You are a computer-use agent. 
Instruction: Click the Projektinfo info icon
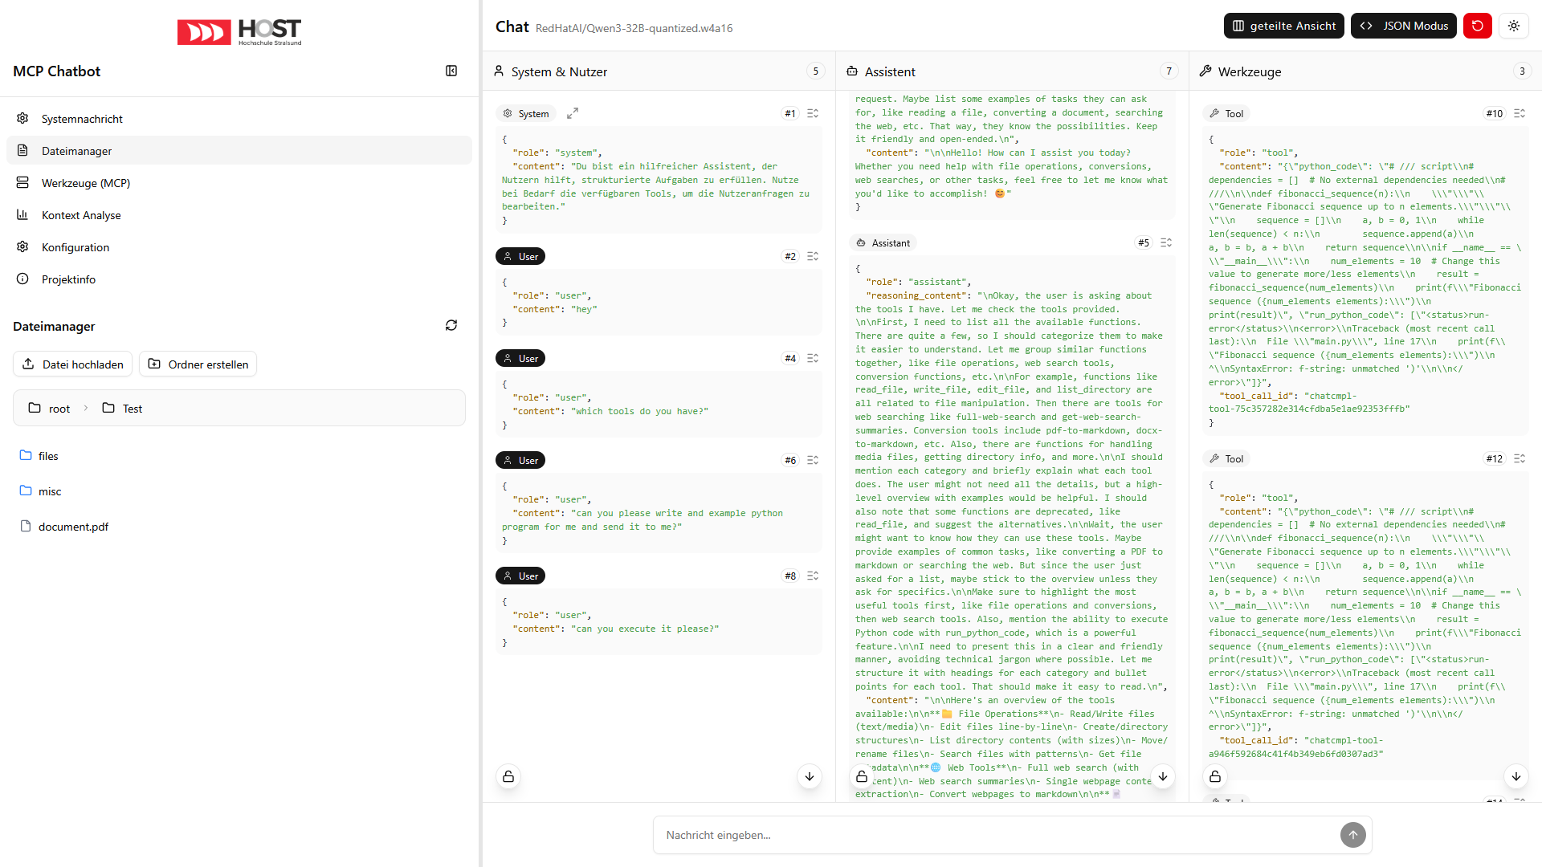[x=22, y=279]
